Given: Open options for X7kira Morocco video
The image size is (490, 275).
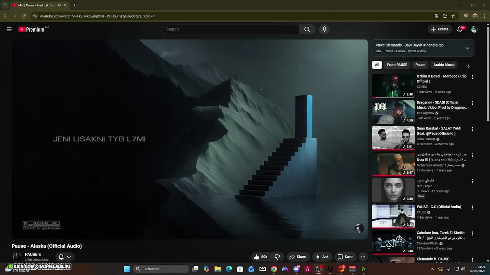Looking at the screenshot, I should [x=472, y=77].
